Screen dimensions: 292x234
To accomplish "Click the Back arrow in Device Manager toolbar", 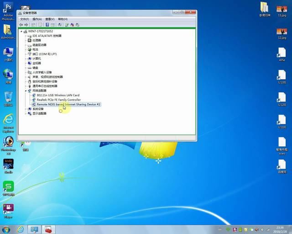I will tap(21, 25).
